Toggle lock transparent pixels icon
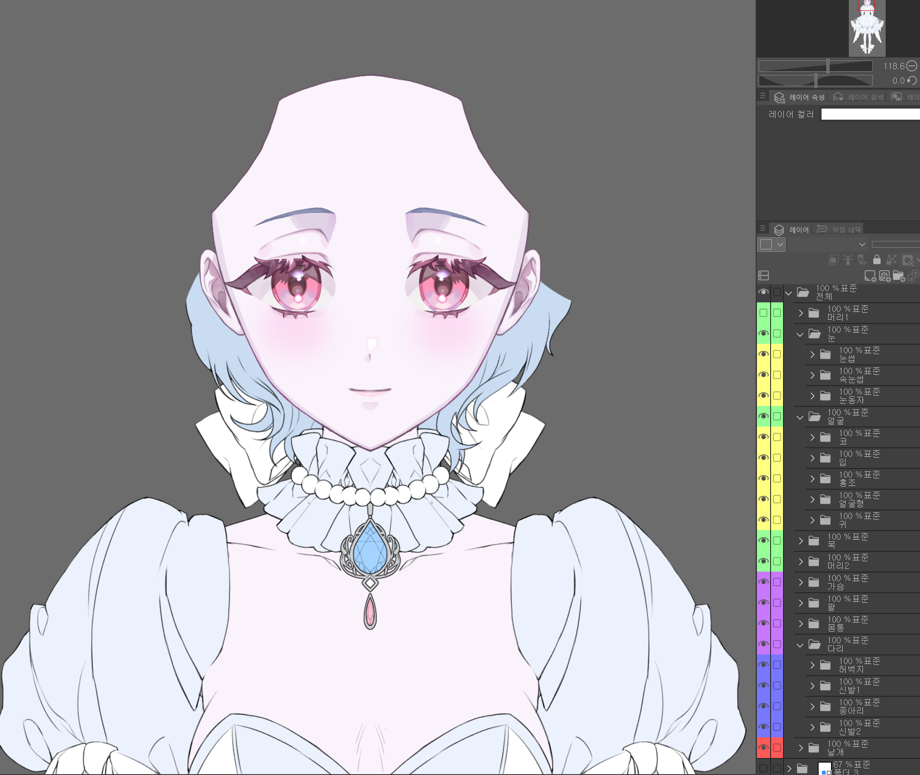Screen dimensions: 920x775 coord(891,260)
